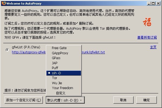Open the 主页 homepage link
162x108 pixels.
[153, 47]
